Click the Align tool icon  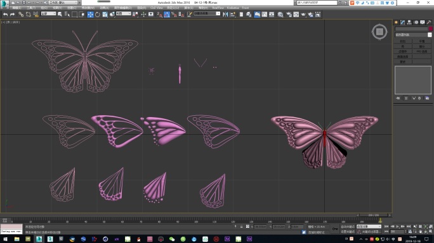coord(233,15)
